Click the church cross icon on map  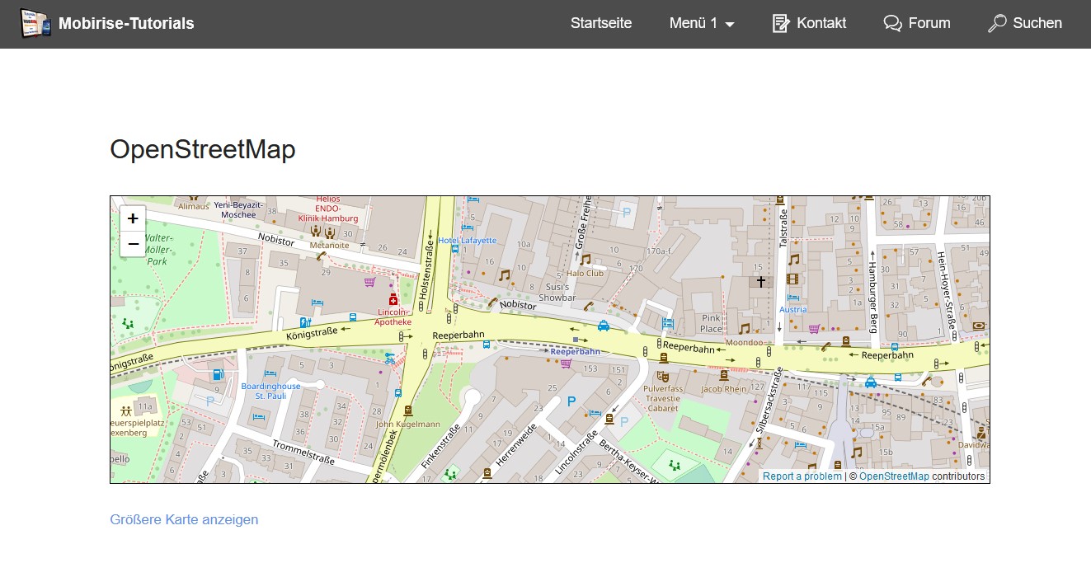760,282
